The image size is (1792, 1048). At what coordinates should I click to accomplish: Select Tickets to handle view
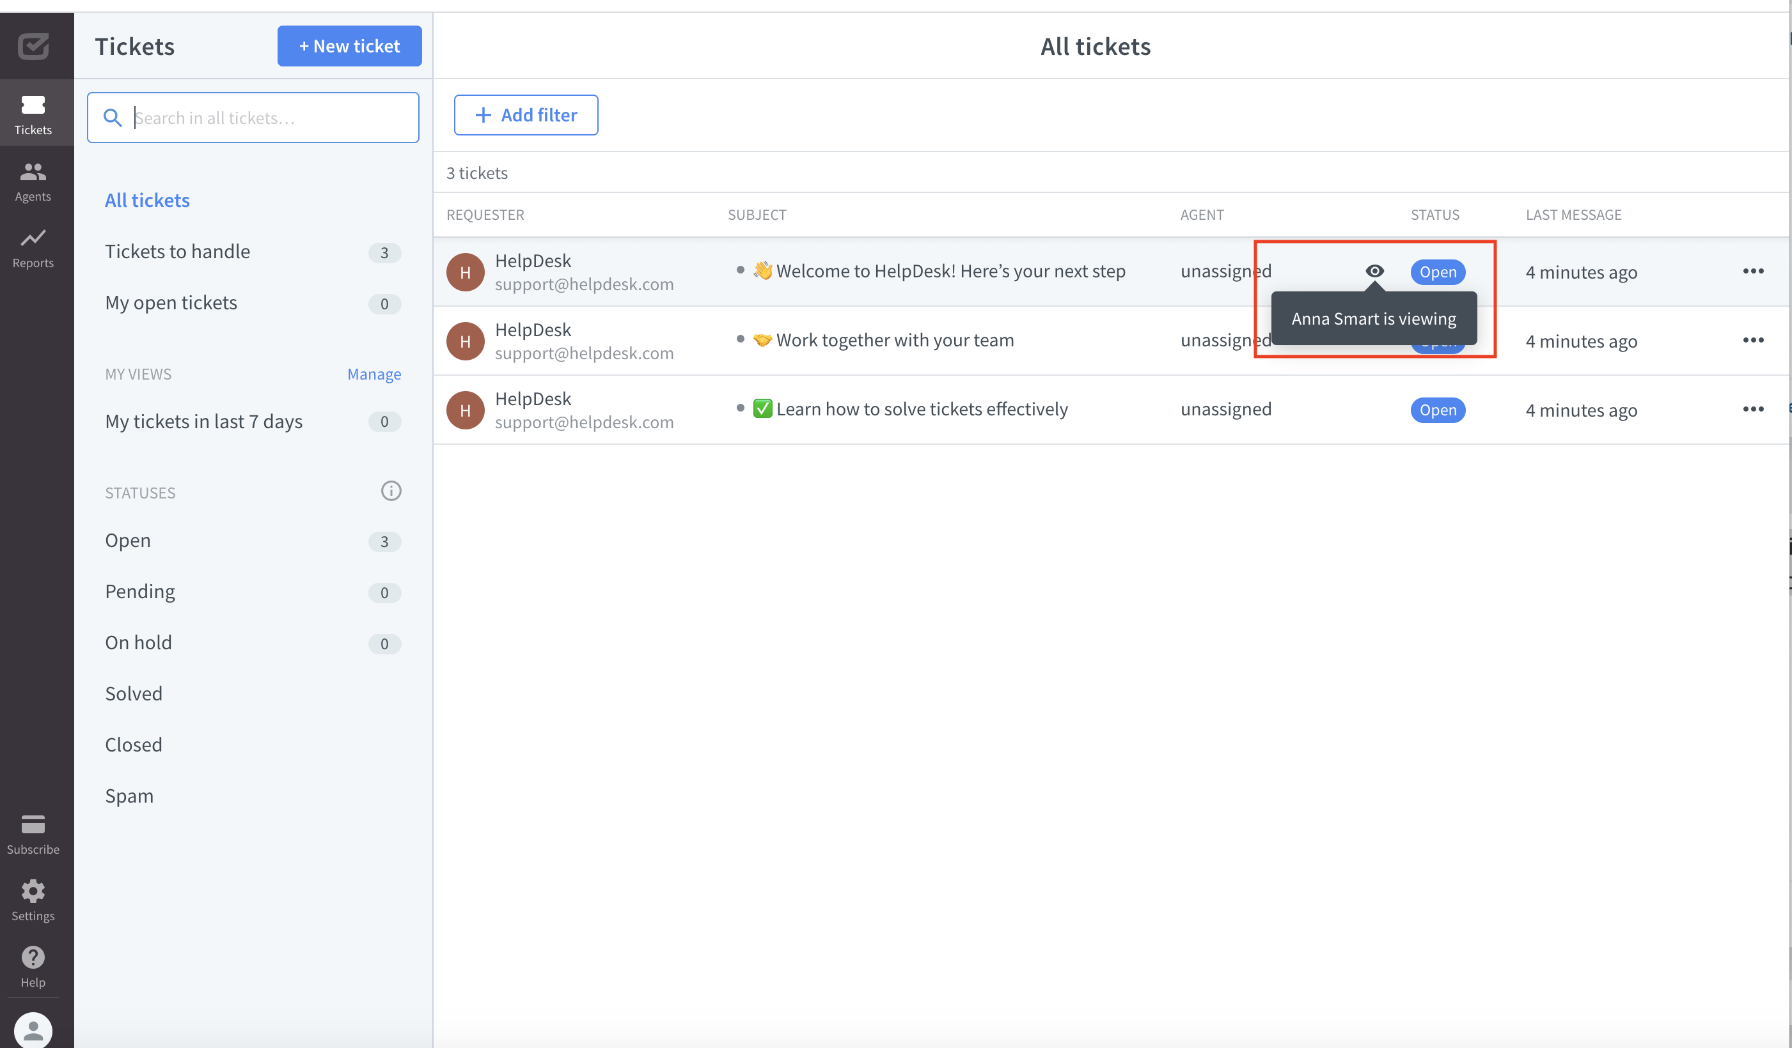tap(178, 252)
